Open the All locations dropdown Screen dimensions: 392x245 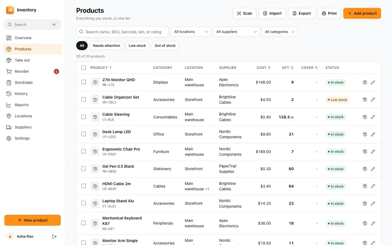pyautogui.click(x=191, y=32)
